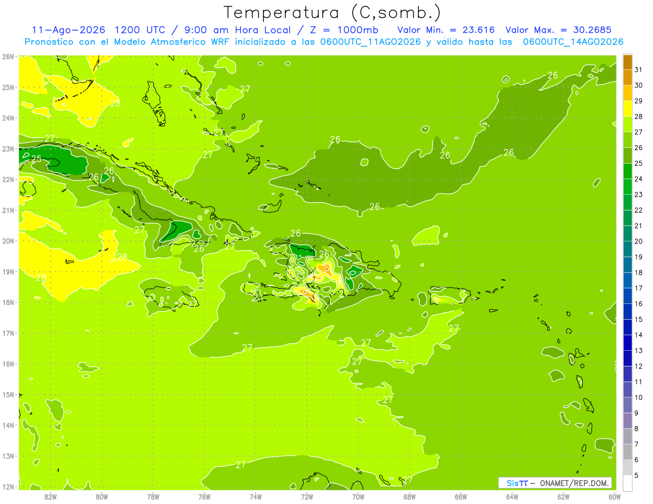Viewport: 653px width, 504px height.
Task: Click the title "Temperatura (C,somb.)"
Action: click(333, 13)
